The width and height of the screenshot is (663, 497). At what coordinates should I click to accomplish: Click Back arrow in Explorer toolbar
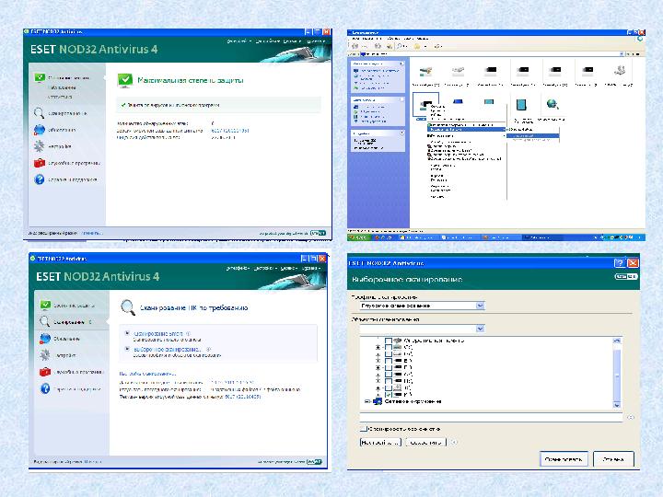click(355, 46)
